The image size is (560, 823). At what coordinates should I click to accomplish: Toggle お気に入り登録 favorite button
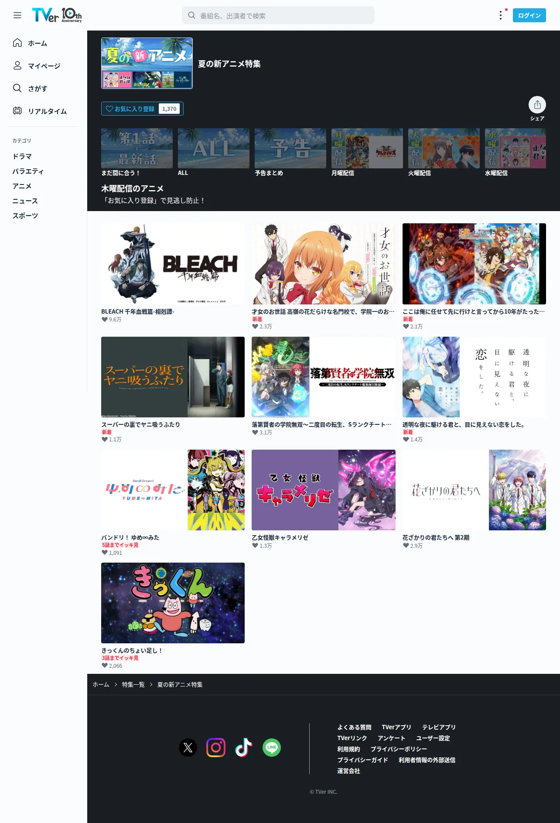[142, 109]
